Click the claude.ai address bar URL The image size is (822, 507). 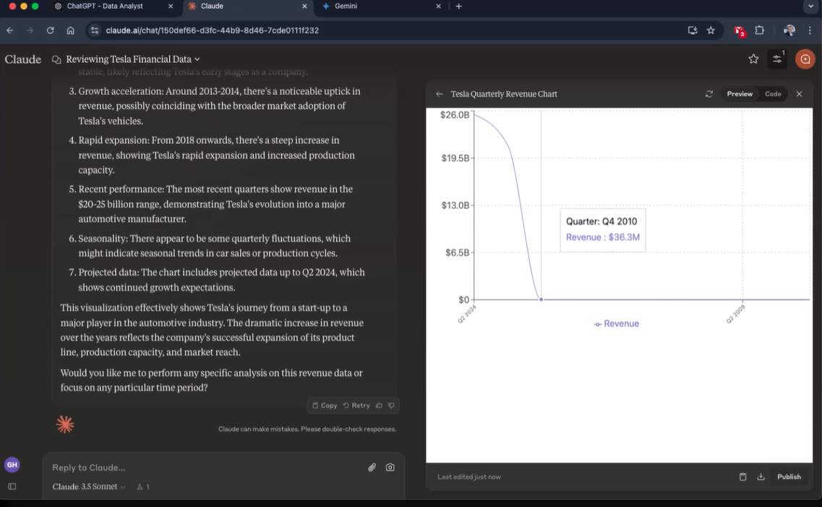pos(213,30)
